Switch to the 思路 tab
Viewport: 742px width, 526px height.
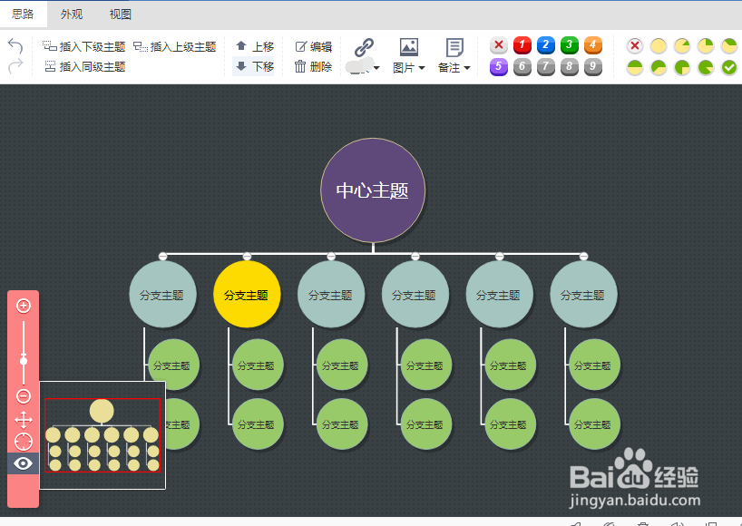(x=24, y=15)
